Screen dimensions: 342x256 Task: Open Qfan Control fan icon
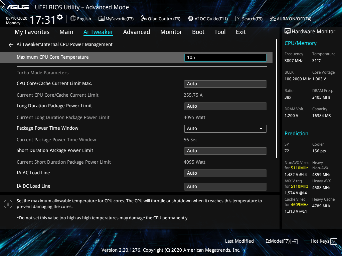[144, 19]
